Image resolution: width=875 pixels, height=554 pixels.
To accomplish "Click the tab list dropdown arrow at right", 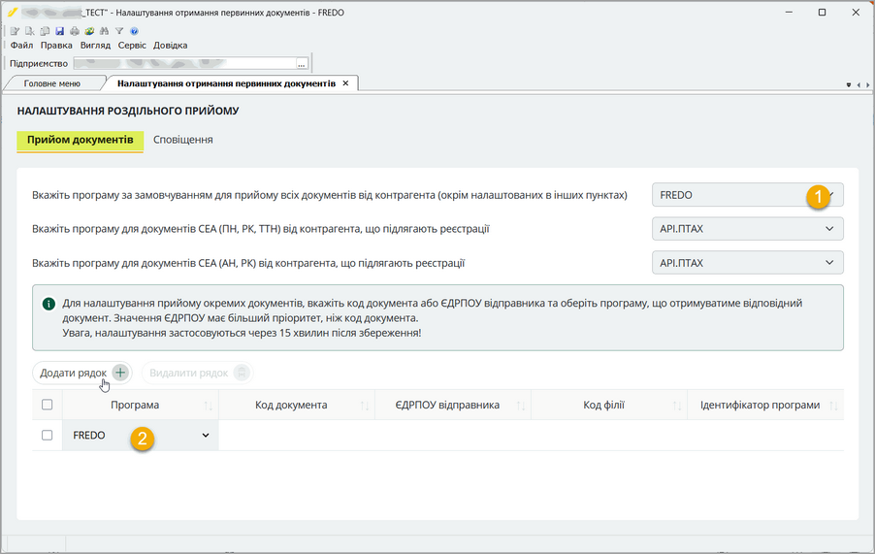I will pyautogui.click(x=849, y=84).
